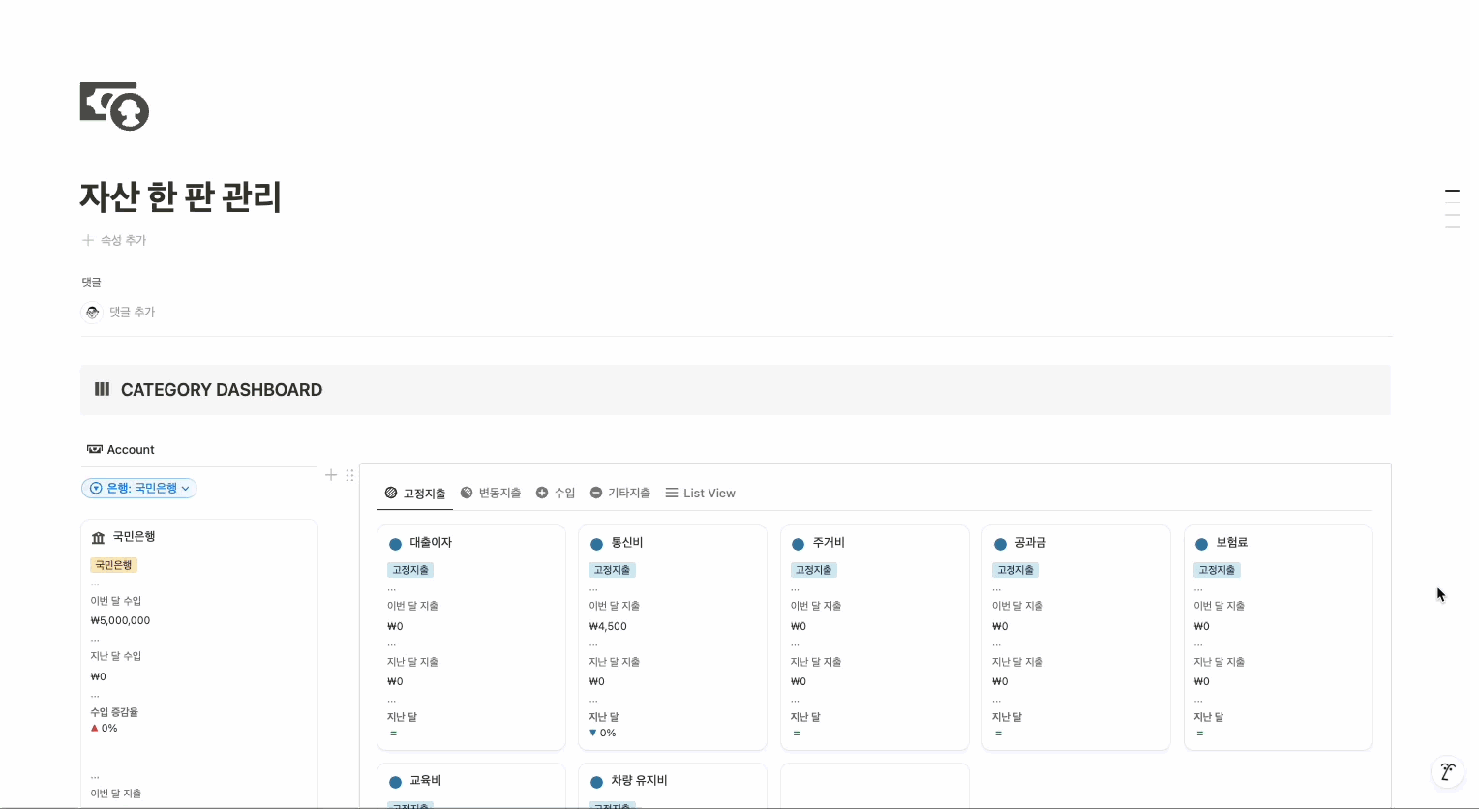The image size is (1479, 809).
Task: Click the 고정지출 tag on 주거비 card
Action: coord(813,570)
